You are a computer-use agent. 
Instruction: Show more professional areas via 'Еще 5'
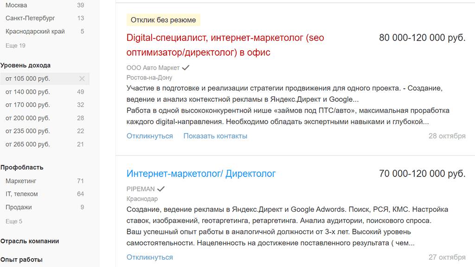coord(14,221)
